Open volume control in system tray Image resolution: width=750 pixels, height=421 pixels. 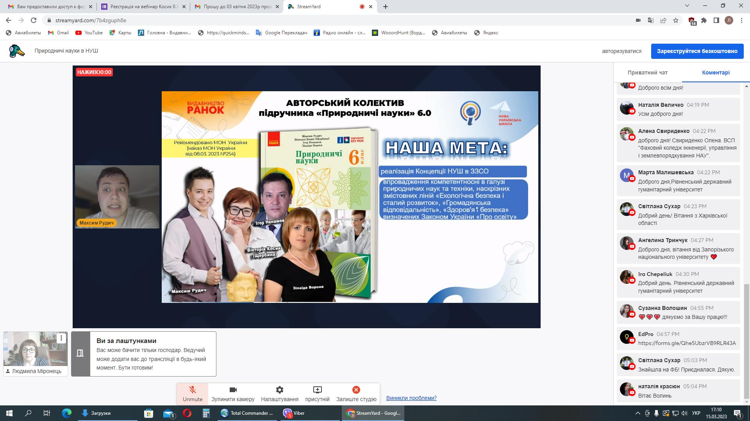(684, 413)
